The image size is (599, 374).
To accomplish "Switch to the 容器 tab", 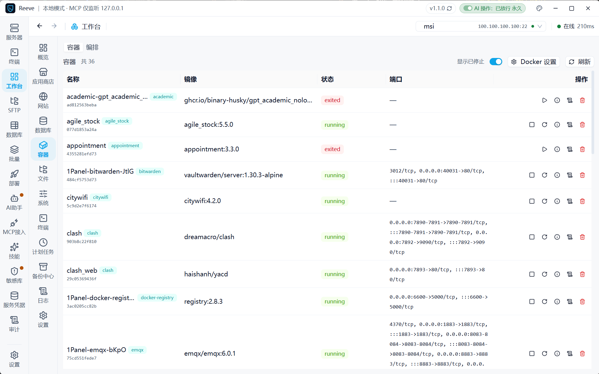I will tap(73, 47).
